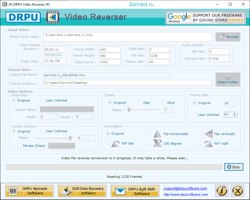Open the info (i) about button
This screenshot has height=200, width=250.
[222, 190]
